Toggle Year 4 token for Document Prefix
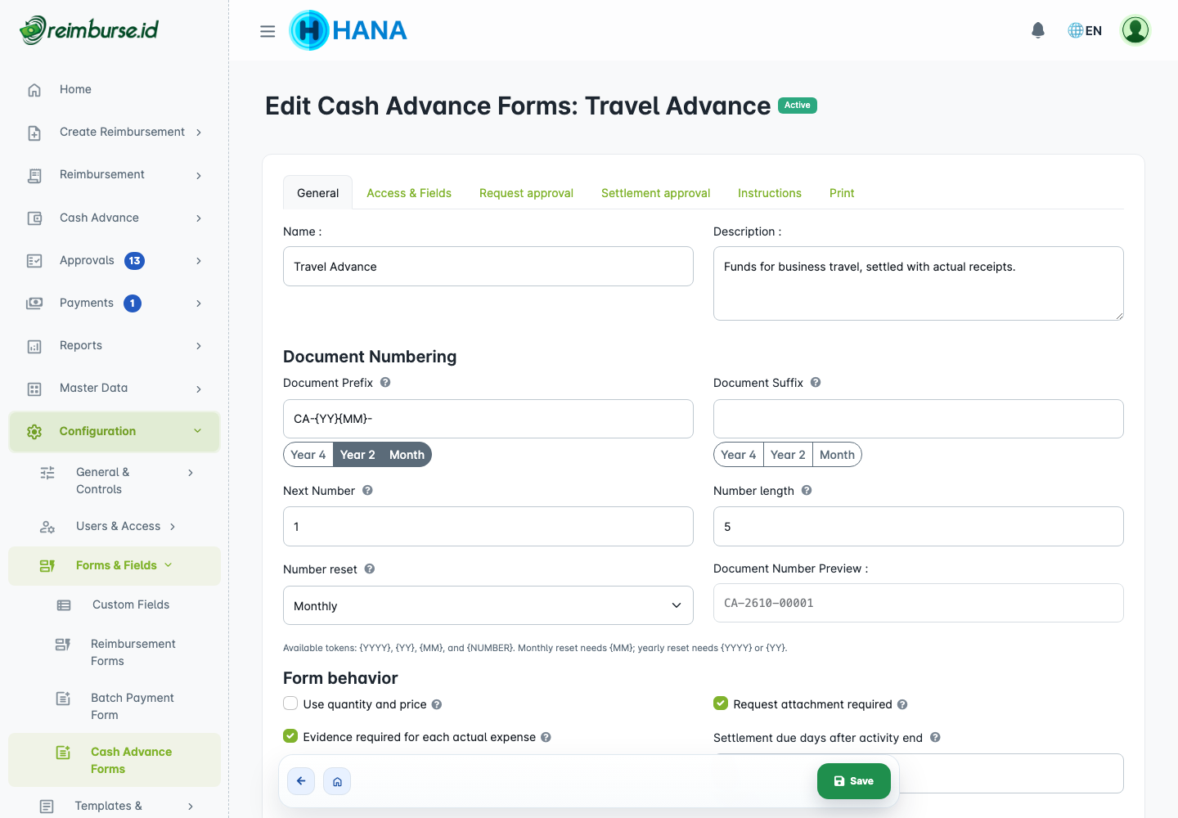 [x=308, y=455]
